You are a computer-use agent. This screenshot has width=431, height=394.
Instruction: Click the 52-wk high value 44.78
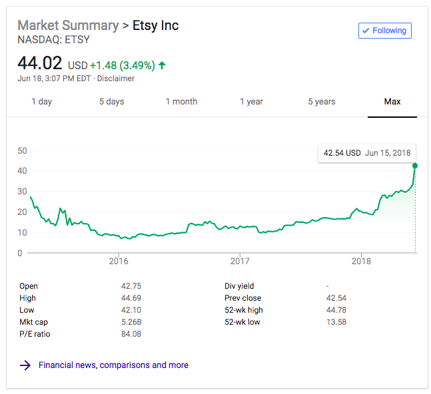[x=336, y=310]
